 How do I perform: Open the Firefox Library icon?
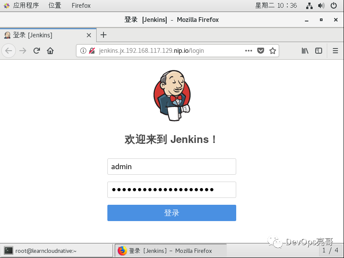(x=305, y=51)
